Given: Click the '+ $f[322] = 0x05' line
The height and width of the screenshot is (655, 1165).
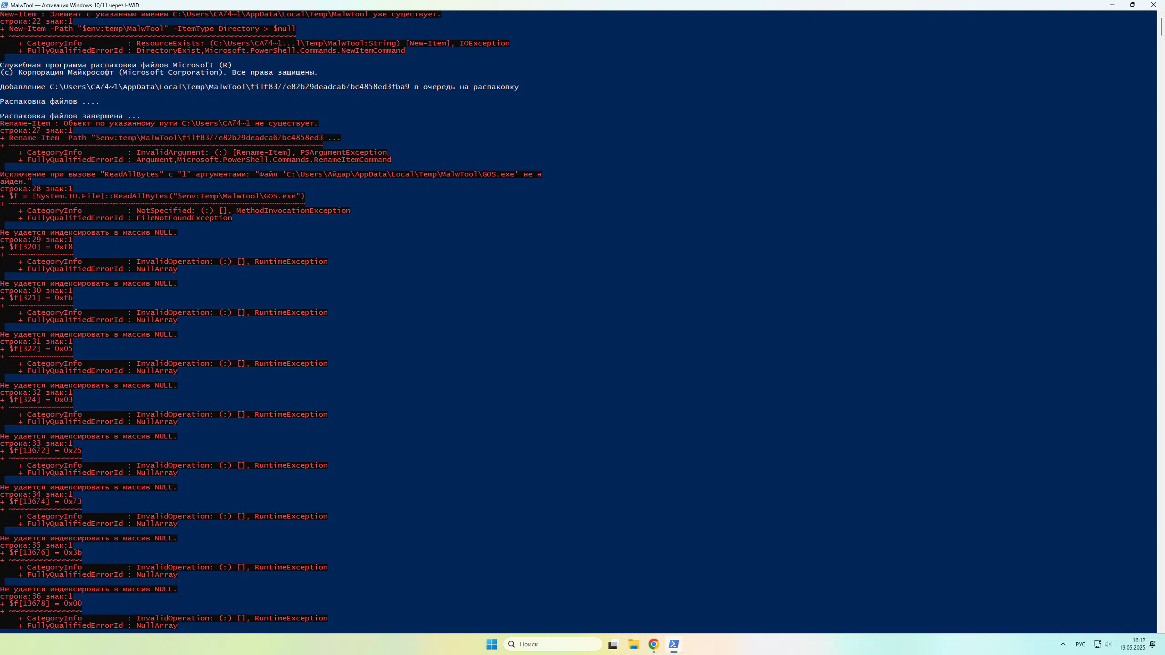Looking at the screenshot, I should pyautogui.click(x=36, y=349).
